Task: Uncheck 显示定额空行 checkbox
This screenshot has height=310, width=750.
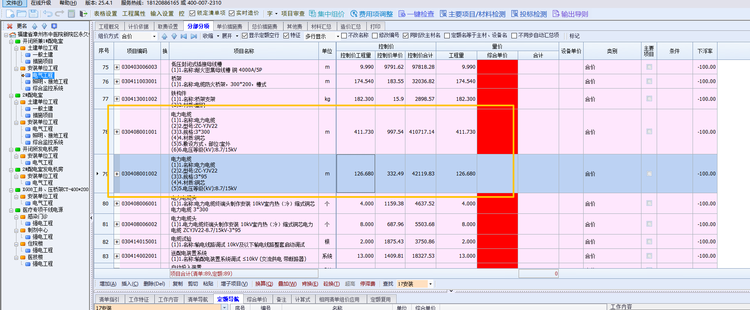Action: coord(245,35)
